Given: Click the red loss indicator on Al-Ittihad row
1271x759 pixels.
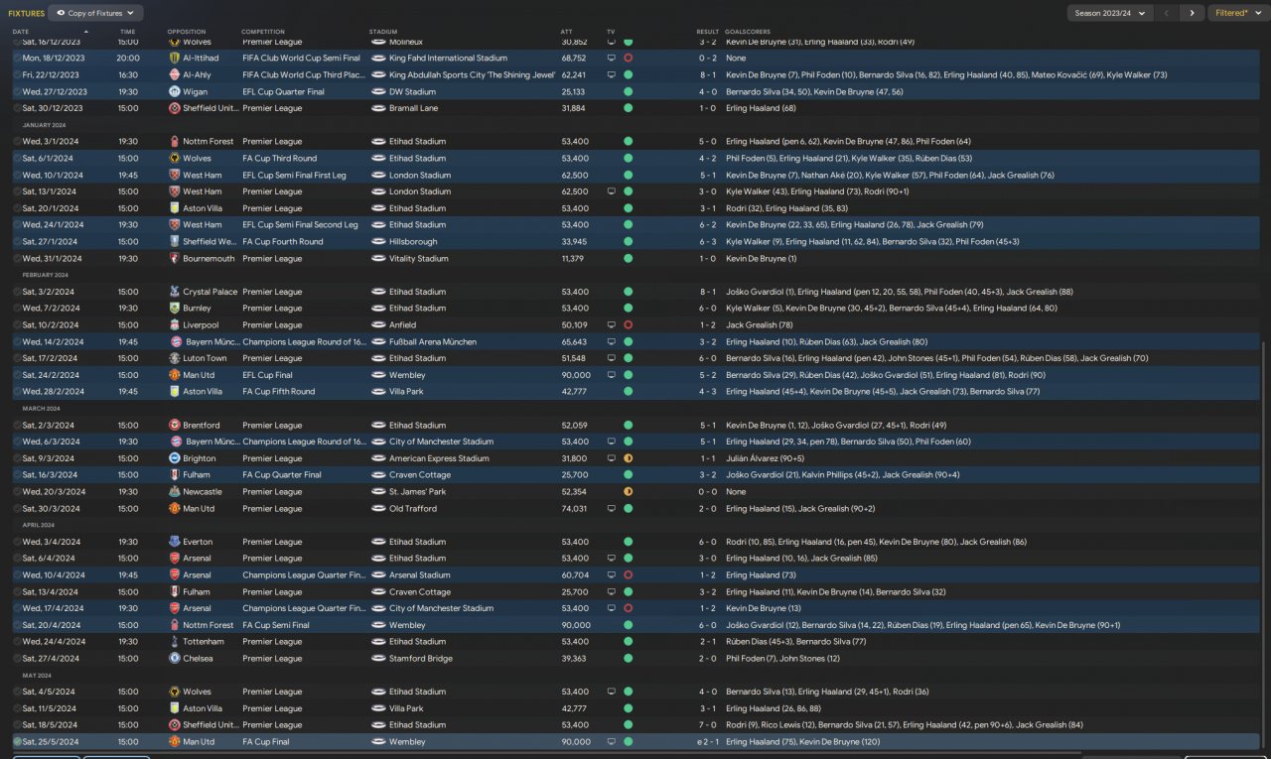Looking at the screenshot, I should (x=628, y=59).
